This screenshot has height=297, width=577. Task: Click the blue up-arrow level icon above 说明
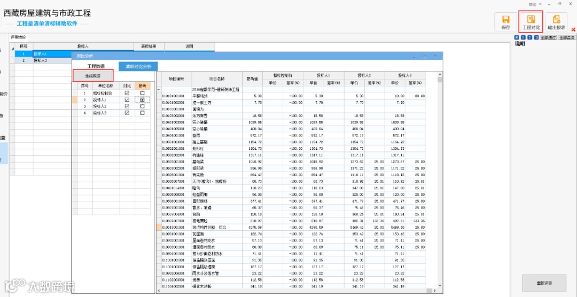[517, 37]
